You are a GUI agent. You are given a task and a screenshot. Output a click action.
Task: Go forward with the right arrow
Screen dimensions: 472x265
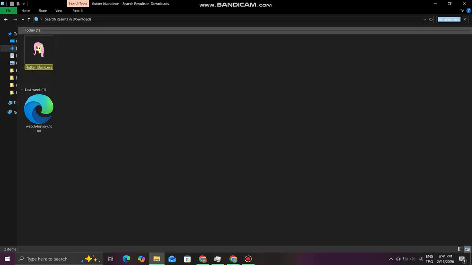[x=15, y=19]
